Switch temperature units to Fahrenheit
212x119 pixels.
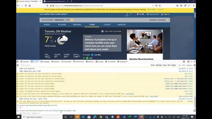pyautogui.click(x=131, y=14)
